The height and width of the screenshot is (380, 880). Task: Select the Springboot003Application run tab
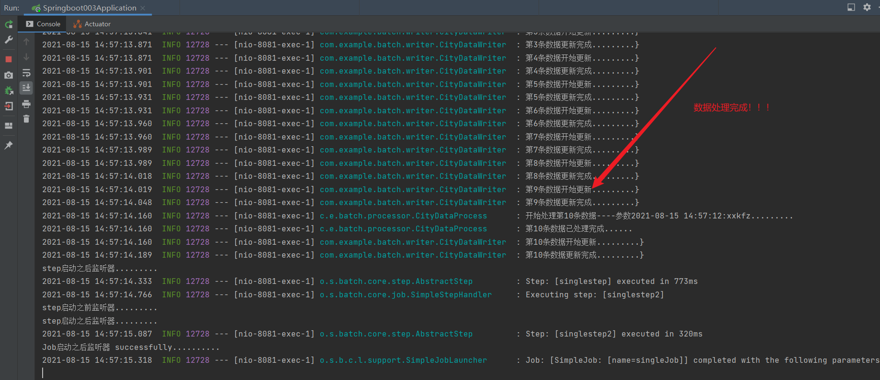tap(89, 8)
